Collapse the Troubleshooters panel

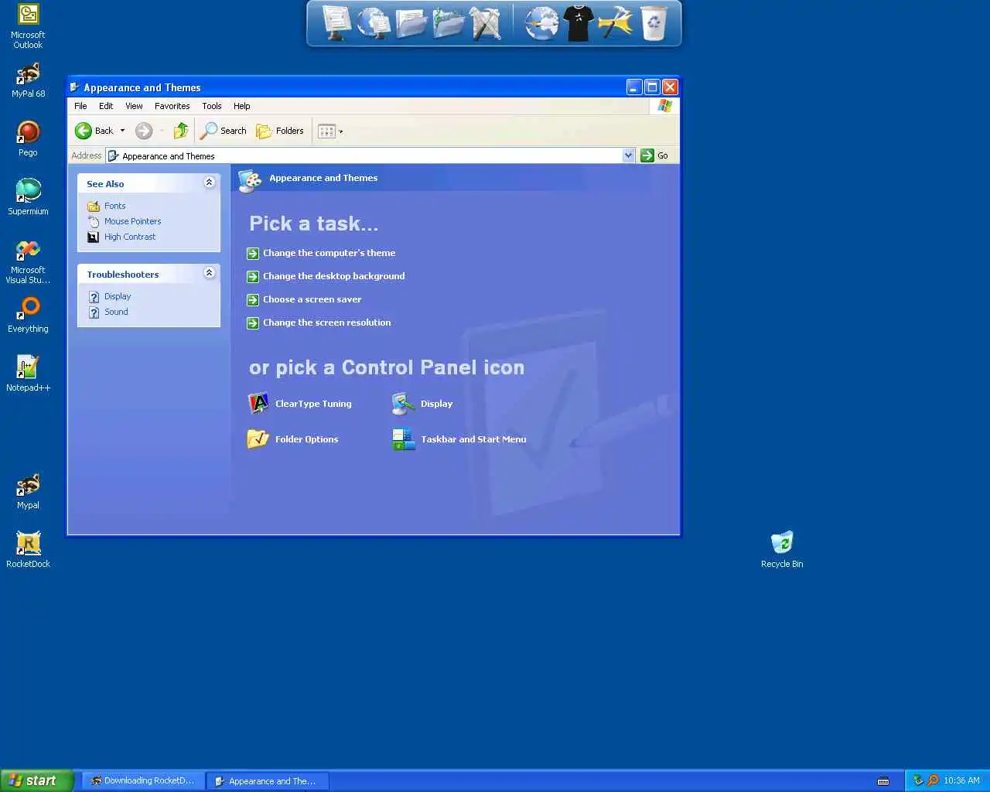[209, 273]
